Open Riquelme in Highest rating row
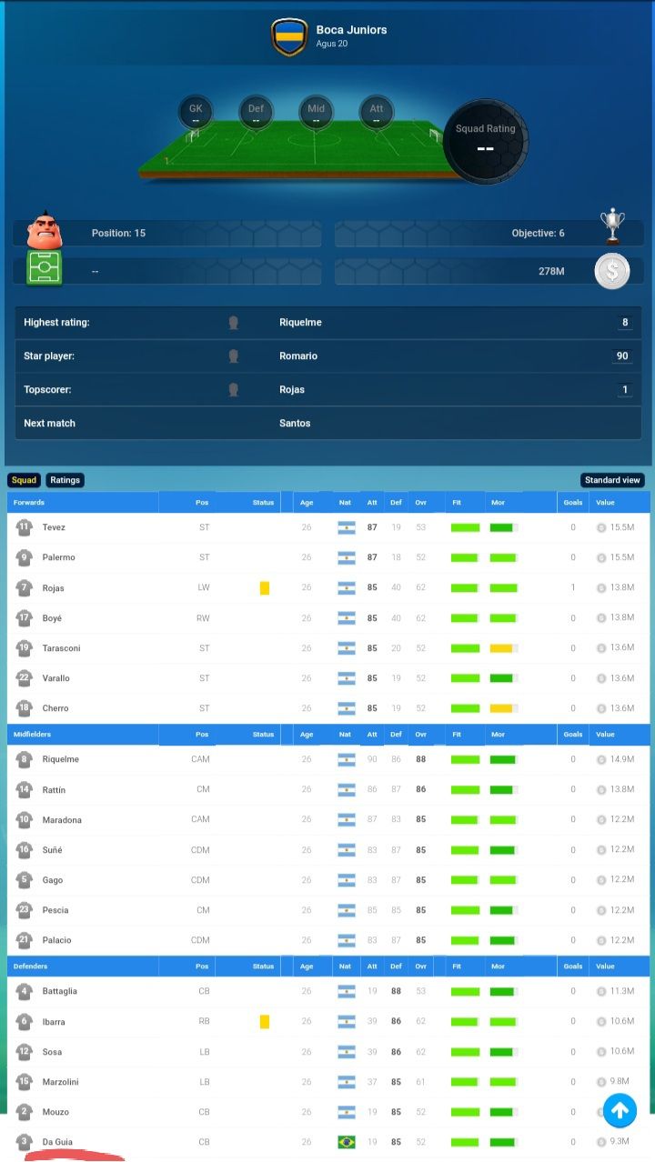Image resolution: width=655 pixels, height=1162 pixels. (300, 323)
